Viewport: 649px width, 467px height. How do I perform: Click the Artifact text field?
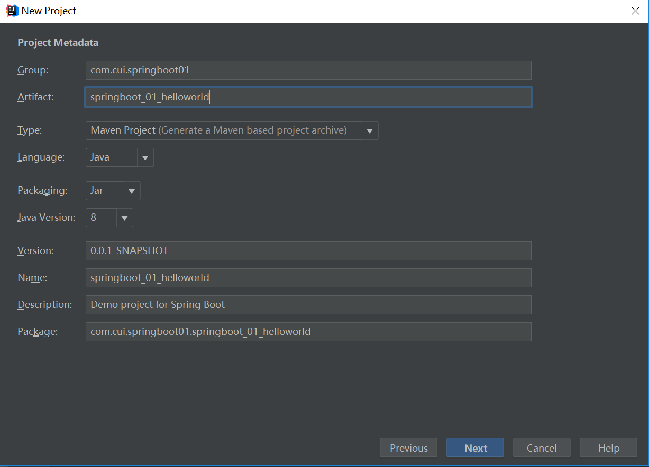click(x=308, y=97)
